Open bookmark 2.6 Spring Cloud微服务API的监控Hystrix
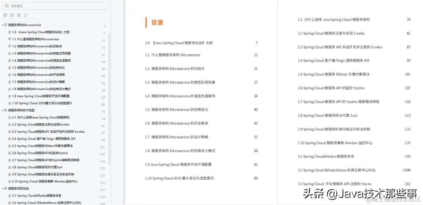 click(x=40, y=153)
